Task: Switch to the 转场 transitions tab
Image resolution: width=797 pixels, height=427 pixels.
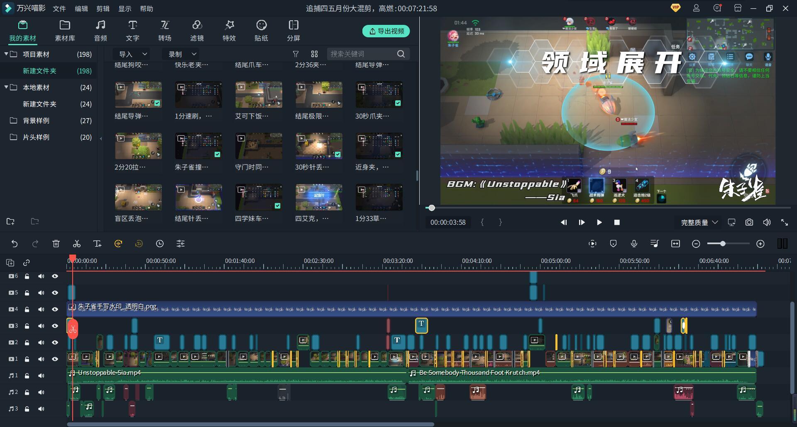Action: pos(165,31)
